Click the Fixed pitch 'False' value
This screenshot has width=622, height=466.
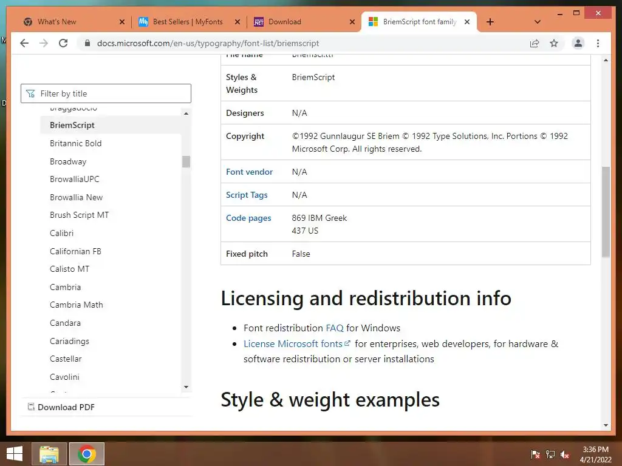pyautogui.click(x=301, y=254)
